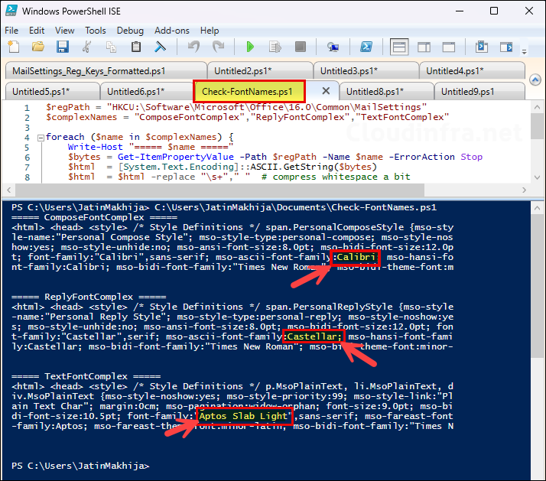546x481 pixels.
Task: Switch to Untitled5.ps1 tab
Action: click(53, 92)
